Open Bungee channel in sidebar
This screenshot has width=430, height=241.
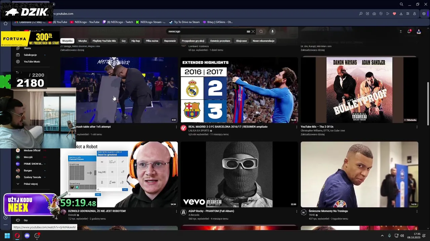click(x=28, y=170)
